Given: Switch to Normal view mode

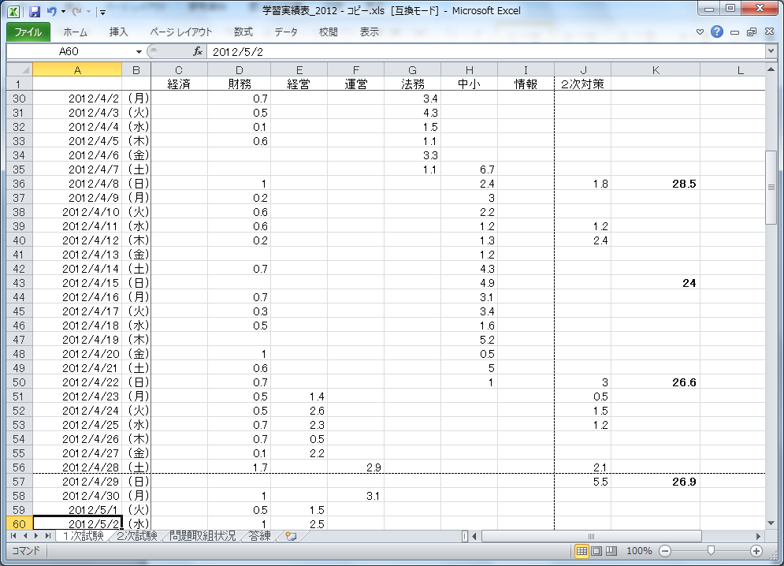Looking at the screenshot, I should tap(581, 551).
